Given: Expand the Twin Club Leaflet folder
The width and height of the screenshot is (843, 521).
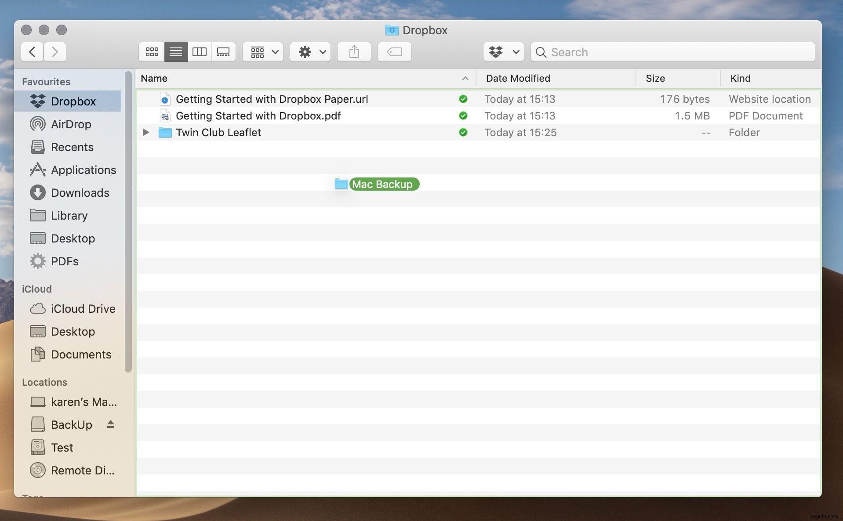Looking at the screenshot, I should click(146, 132).
